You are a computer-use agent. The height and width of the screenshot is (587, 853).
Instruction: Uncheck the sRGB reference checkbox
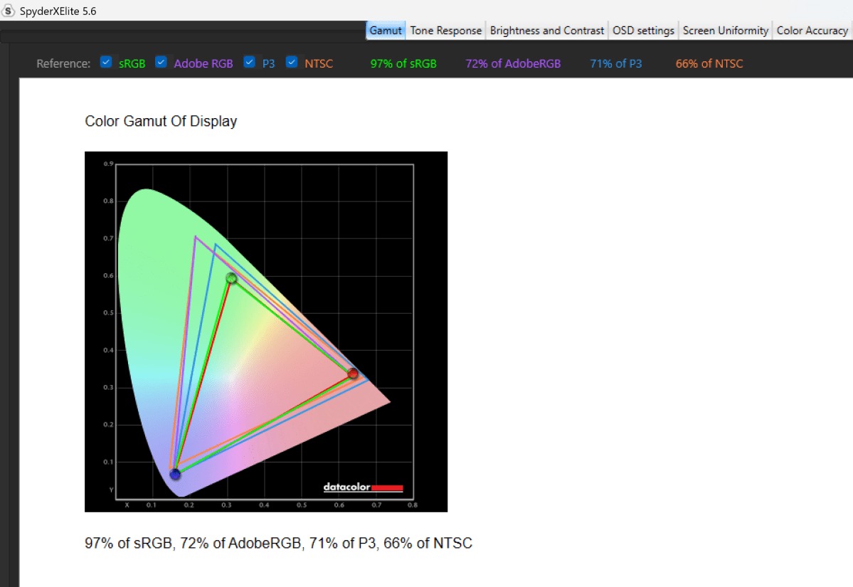click(x=106, y=63)
